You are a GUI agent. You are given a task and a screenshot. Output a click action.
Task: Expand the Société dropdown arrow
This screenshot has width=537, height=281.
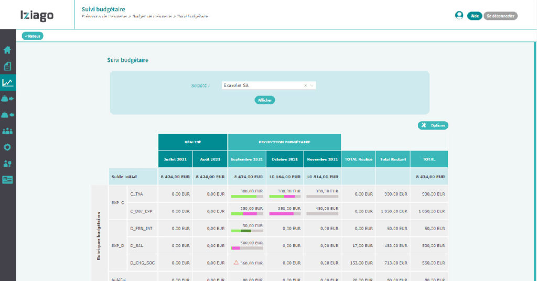pos(312,85)
